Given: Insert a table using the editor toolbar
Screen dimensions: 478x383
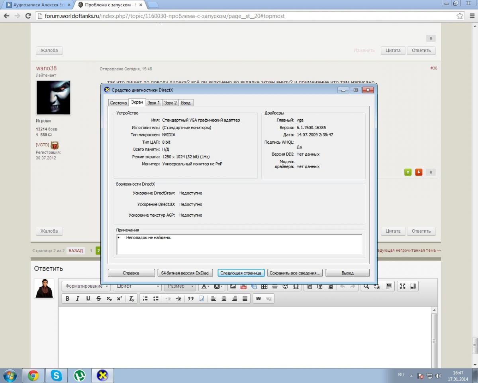Looking at the screenshot, I should (264, 286).
